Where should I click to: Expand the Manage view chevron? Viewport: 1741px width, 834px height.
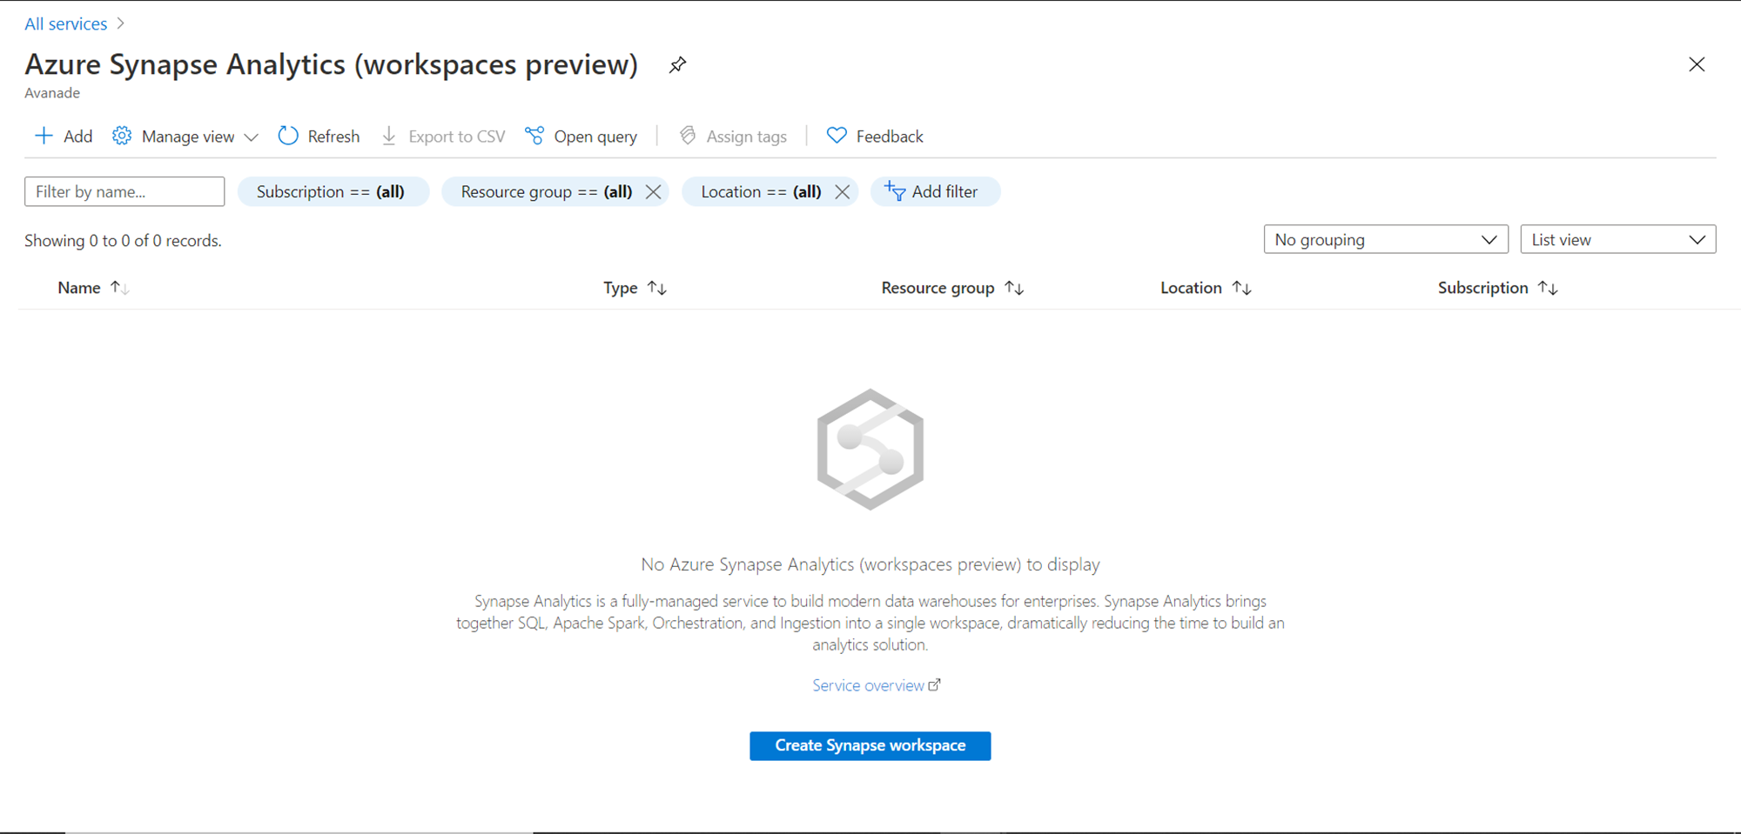click(252, 137)
